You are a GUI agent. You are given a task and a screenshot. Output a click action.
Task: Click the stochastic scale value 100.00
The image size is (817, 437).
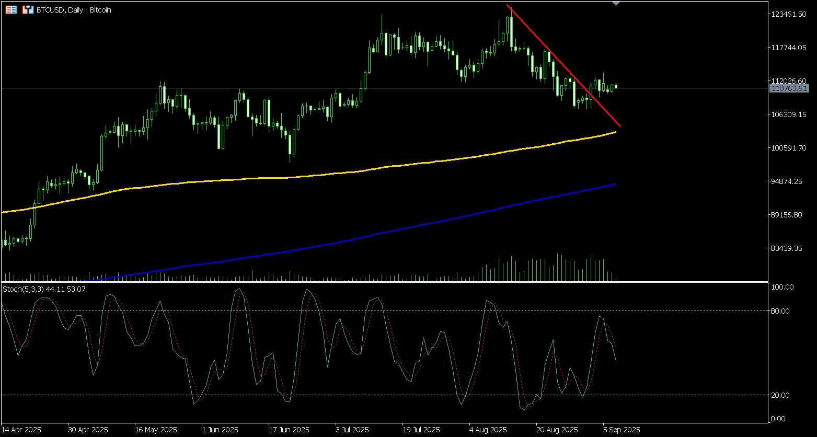coord(783,287)
